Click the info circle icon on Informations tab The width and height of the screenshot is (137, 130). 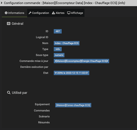click(6, 13)
